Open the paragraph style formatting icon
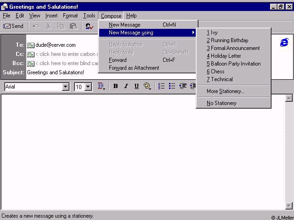 click(x=101, y=86)
